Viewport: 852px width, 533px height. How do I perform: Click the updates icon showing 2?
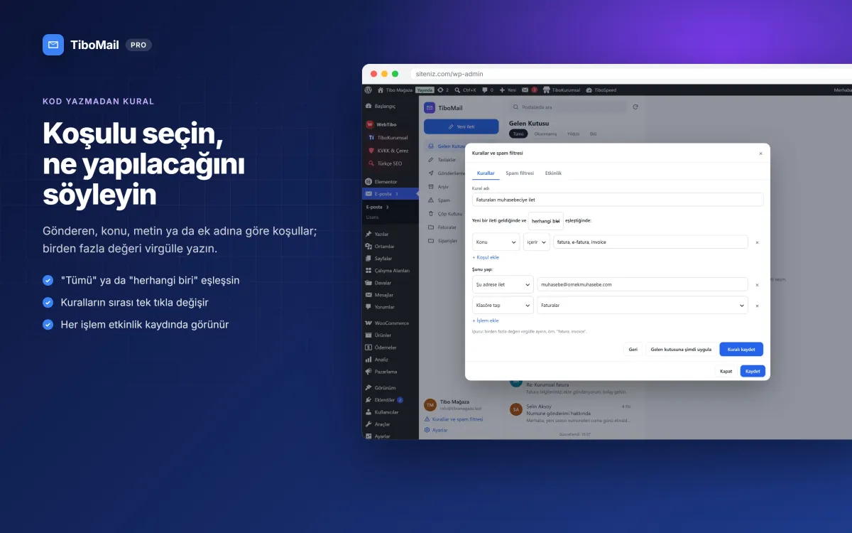coord(440,90)
